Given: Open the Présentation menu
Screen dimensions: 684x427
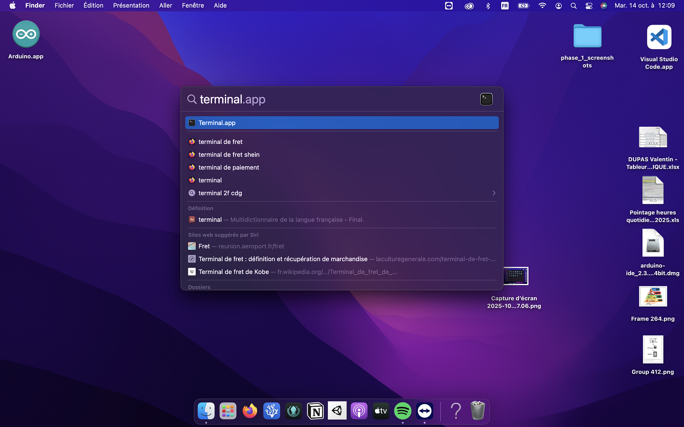Looking at the screenshot, I should [131, 5].
